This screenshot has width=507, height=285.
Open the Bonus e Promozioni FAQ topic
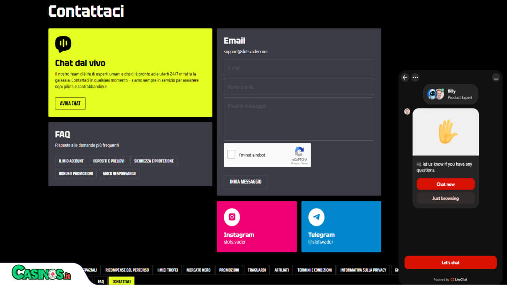pyautogui.click(x=76, y=174)
